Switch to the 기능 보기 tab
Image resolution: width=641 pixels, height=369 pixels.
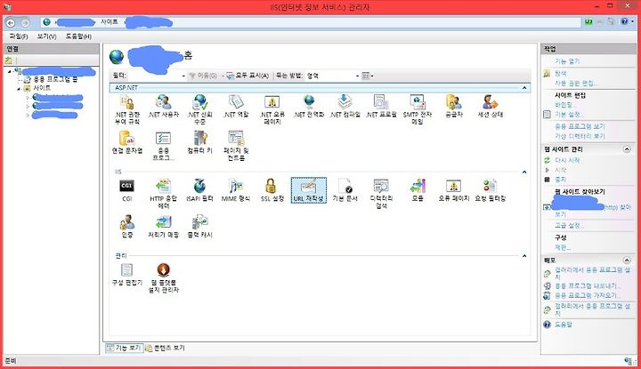tap(124, 348)
